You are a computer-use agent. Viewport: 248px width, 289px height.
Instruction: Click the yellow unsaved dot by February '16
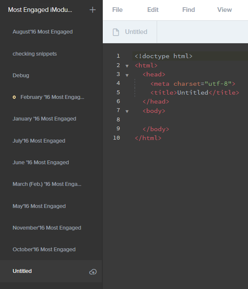pos(14,97)
